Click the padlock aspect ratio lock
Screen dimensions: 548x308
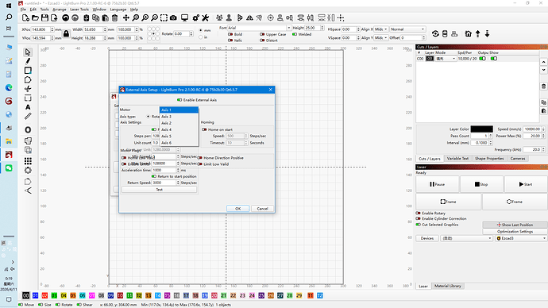point(66,34)
